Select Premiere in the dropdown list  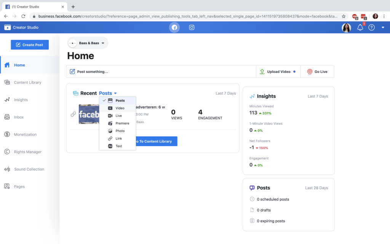[117, 123]
